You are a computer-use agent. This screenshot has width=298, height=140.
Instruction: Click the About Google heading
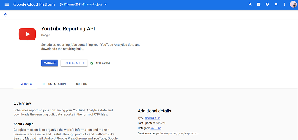23,124
